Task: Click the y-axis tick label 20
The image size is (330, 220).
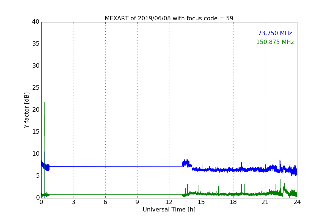Action: click(x=36, y=110)
